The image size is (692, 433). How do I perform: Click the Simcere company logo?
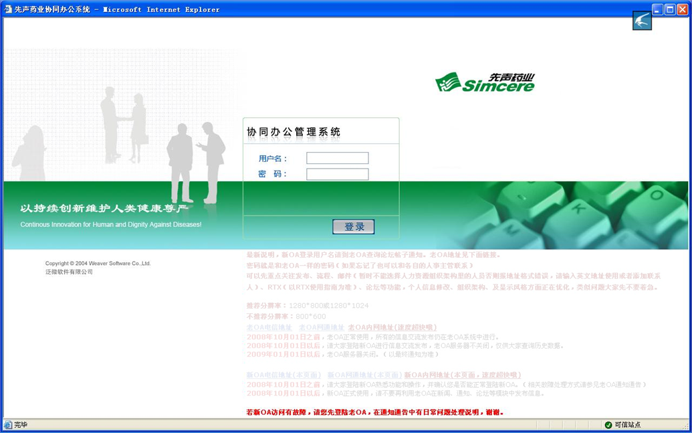[485, 82]
